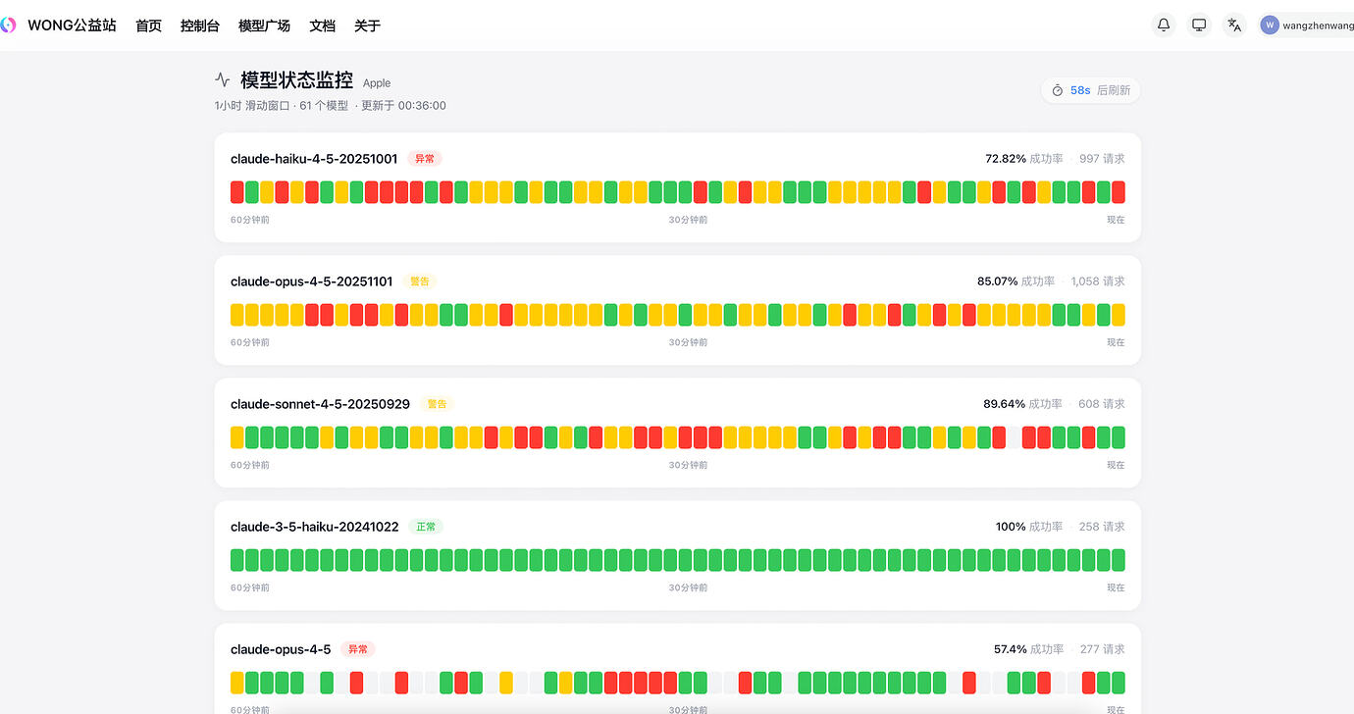
Task: Click the monitor display theme icon
Action: (1199, 25)
